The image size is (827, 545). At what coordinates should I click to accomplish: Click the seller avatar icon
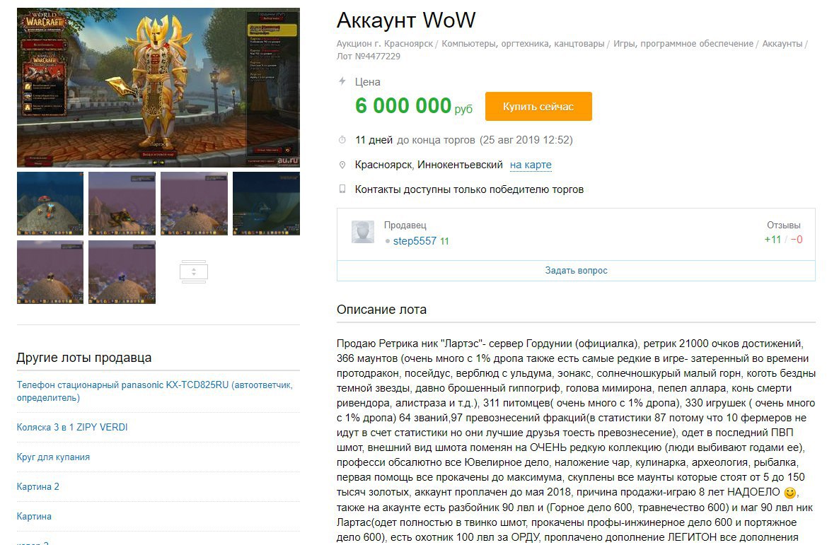pyautogui.click(x=363, y=232)
